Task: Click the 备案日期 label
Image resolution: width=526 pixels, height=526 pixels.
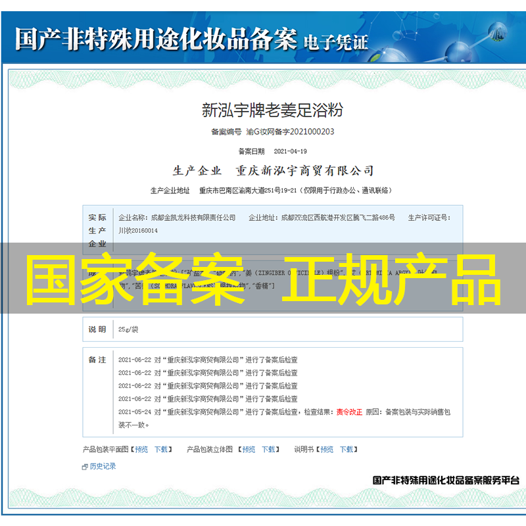Action: coord(252,151)
